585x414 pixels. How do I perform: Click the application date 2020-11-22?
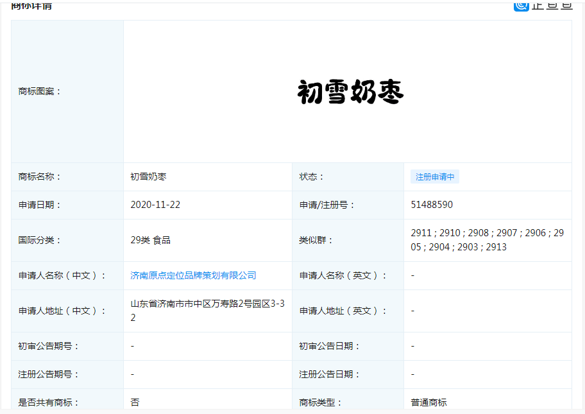point(155,205)
